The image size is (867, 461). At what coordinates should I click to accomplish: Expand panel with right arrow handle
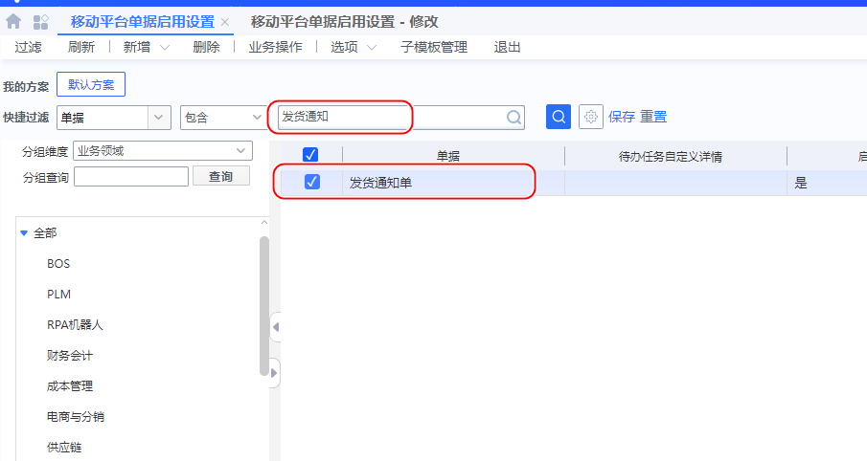[276, 372]
